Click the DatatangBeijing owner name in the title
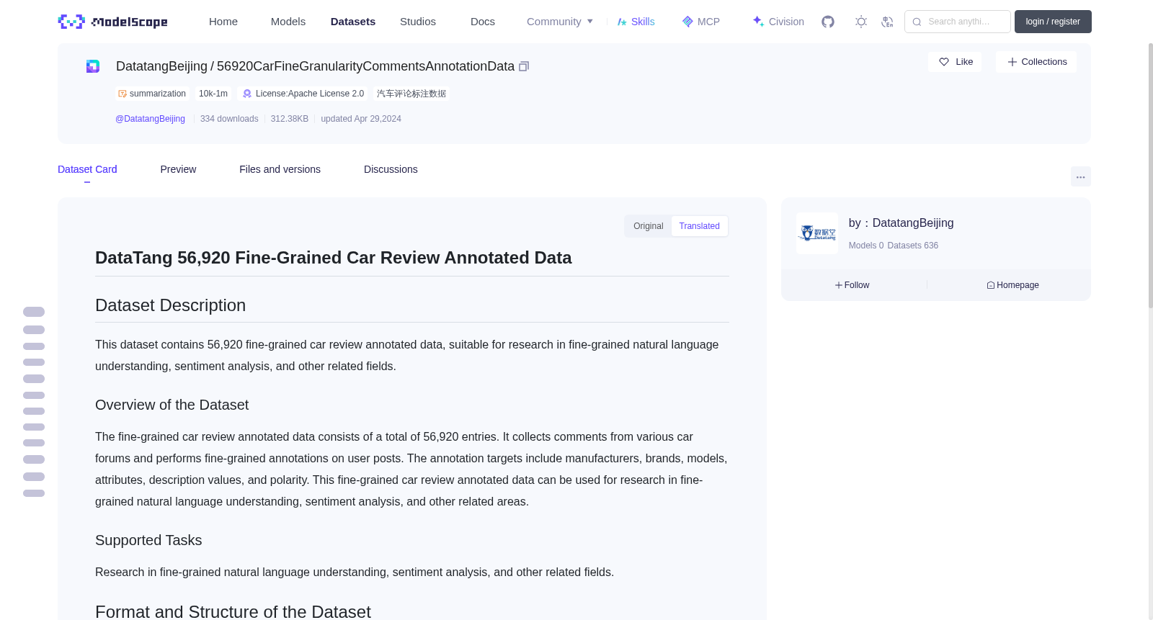 (x=161, y=66)
